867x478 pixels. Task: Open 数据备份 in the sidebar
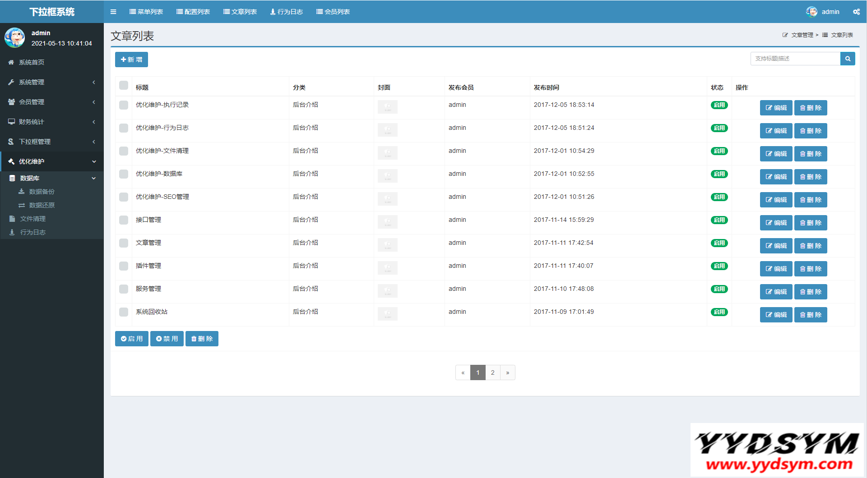(42, 192)
